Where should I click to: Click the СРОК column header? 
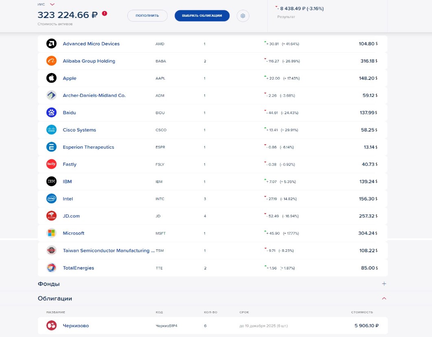244,312
